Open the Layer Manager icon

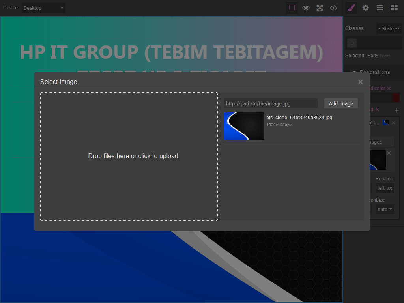point(380,8)
